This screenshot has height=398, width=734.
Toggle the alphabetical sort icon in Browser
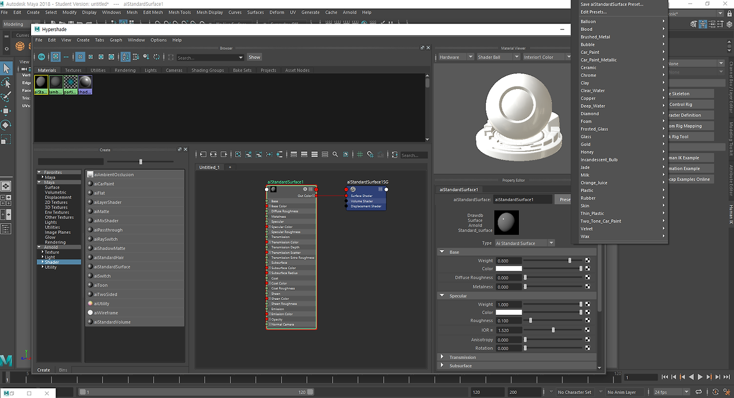click(126, 57)
